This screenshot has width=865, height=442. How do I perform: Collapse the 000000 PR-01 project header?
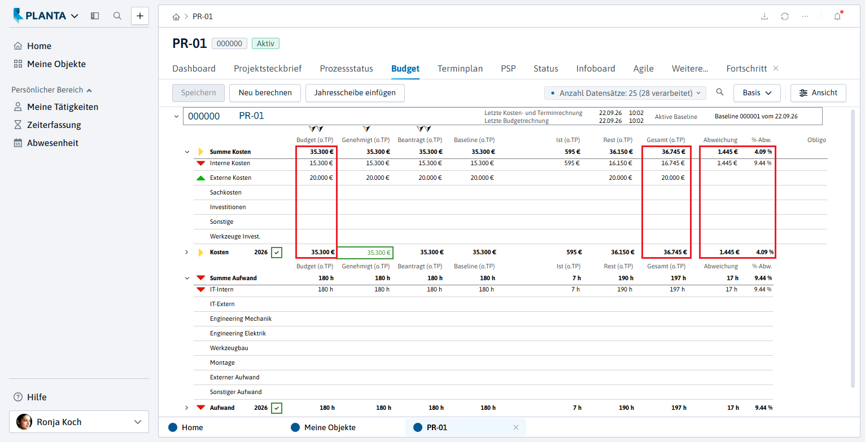(176, 117)
